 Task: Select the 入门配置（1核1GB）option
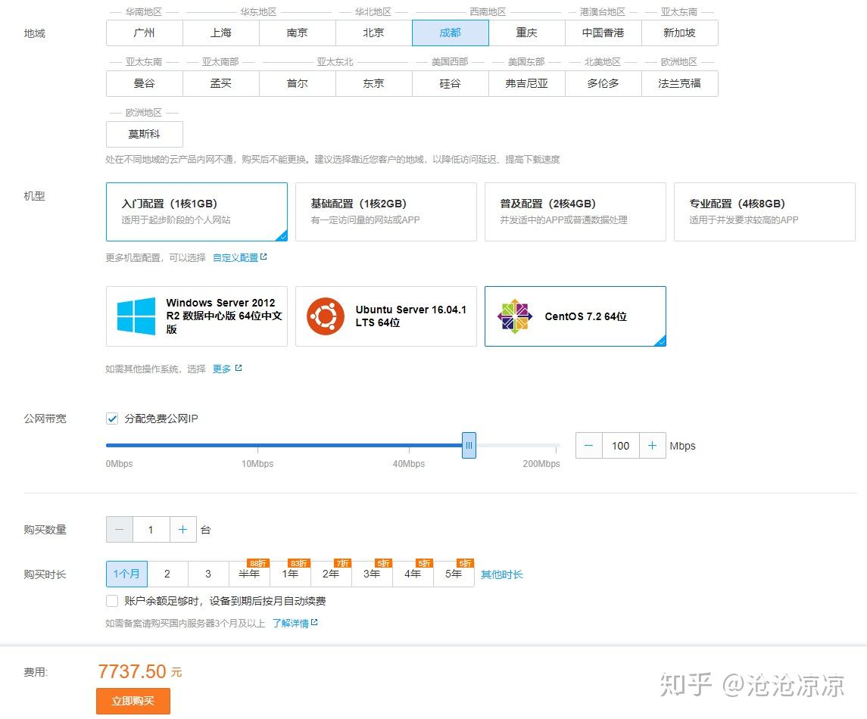tap(197, 212)
